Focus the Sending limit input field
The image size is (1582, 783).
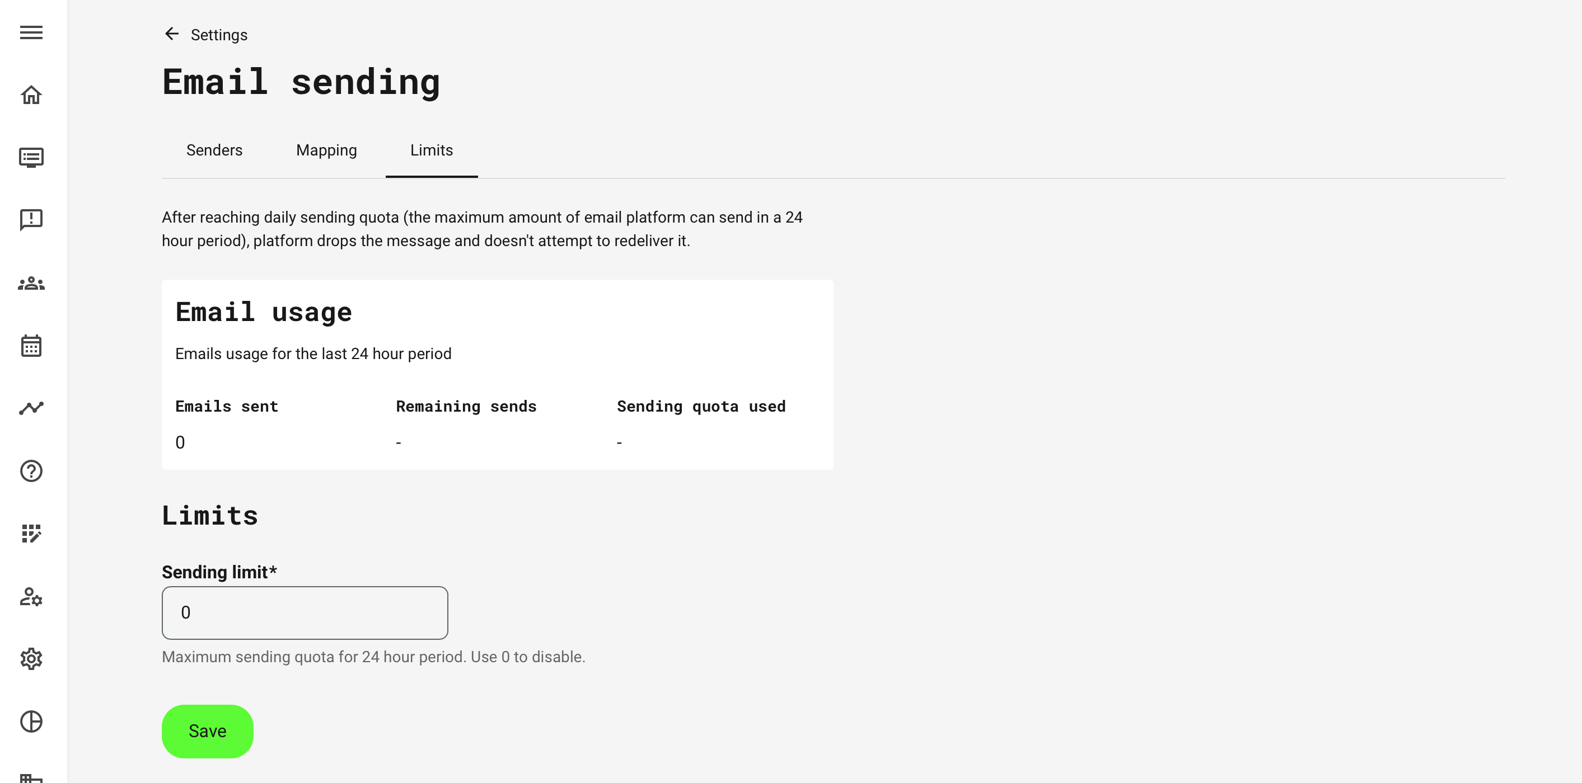click(x=305, y=612)
